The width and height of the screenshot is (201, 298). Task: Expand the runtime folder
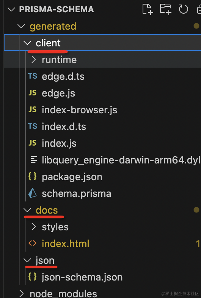[33, 59]
